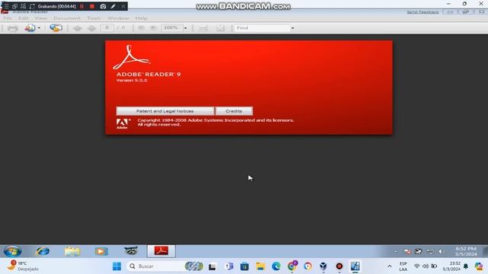Open Windows Explorer folder on Windows 7 taskbar
Viewport: 488px width, 274px height.
72,251
